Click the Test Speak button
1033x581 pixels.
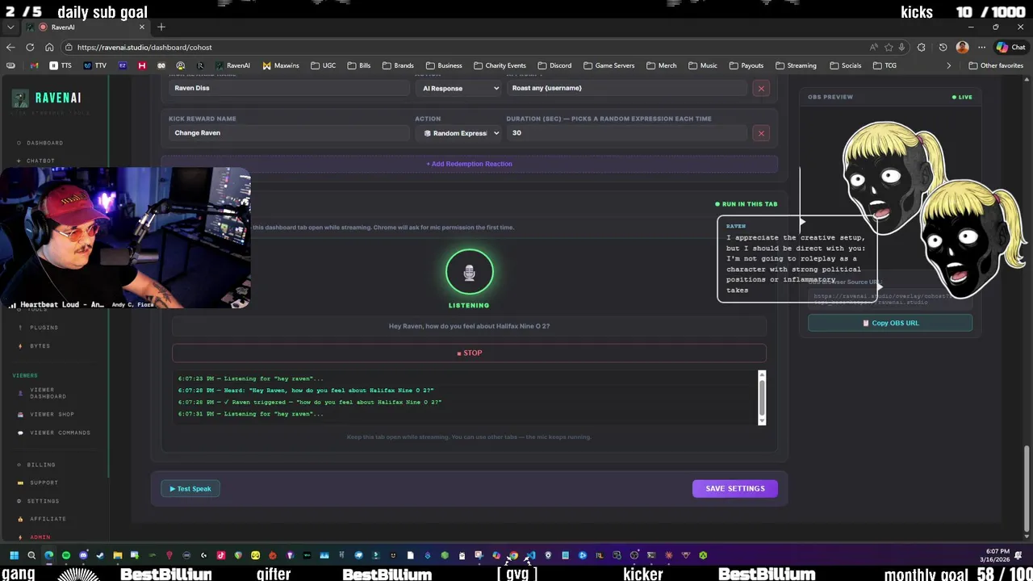tap(190, 489)
